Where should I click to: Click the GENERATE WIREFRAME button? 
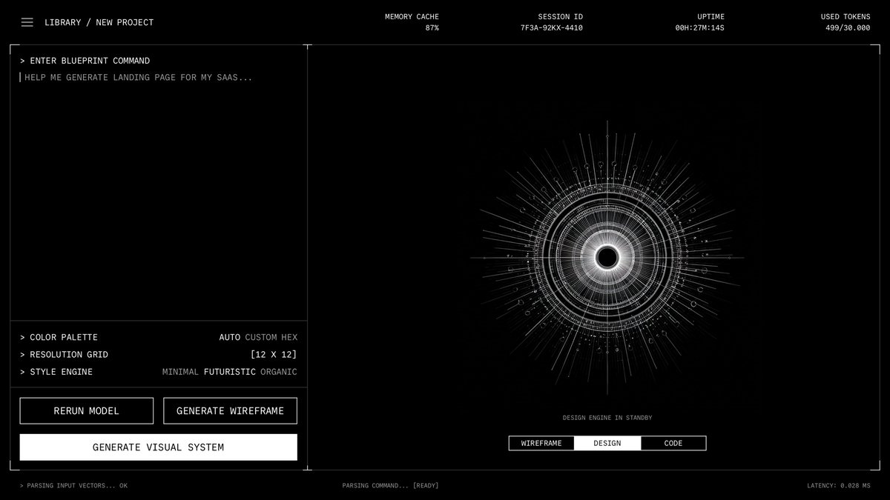click(231, 410)
